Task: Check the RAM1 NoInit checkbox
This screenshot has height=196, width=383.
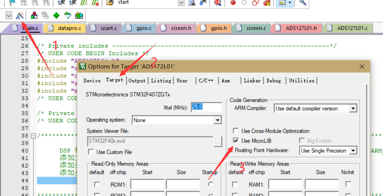Action: click(x=348, y=184)
